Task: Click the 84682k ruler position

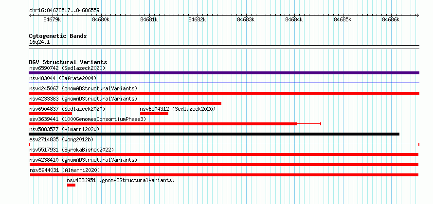Action: pos(198,20)
